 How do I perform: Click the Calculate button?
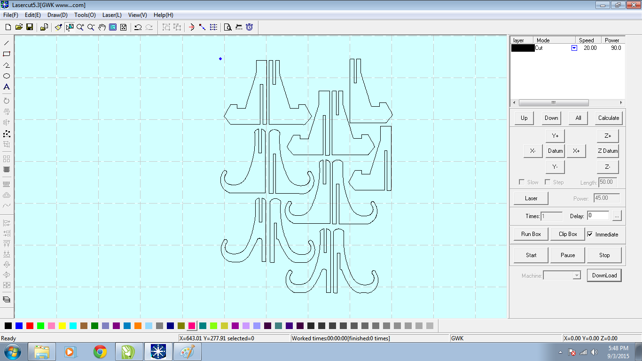[609, 118]
